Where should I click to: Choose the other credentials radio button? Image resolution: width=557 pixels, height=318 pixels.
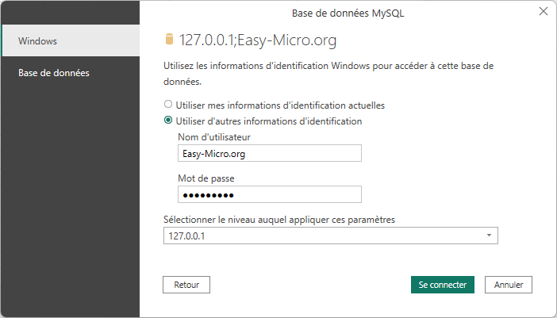point(167,121)
